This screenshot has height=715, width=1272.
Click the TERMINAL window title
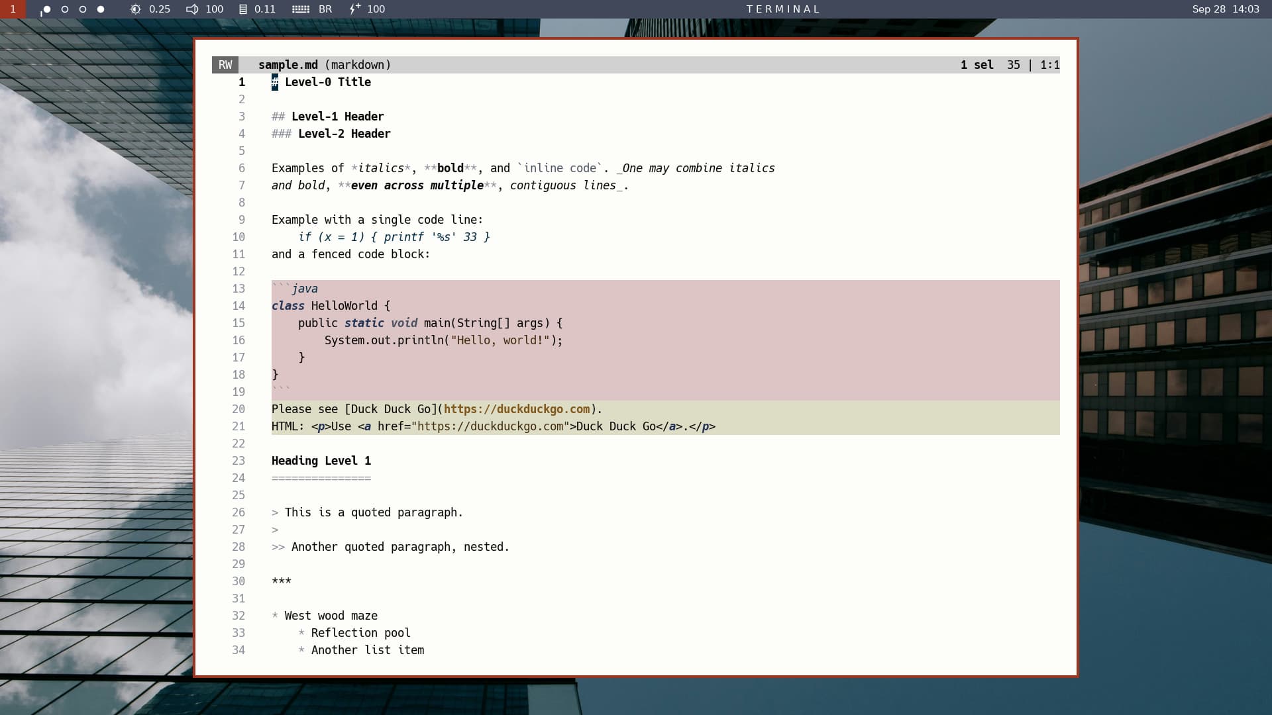[x=783, y=9]
